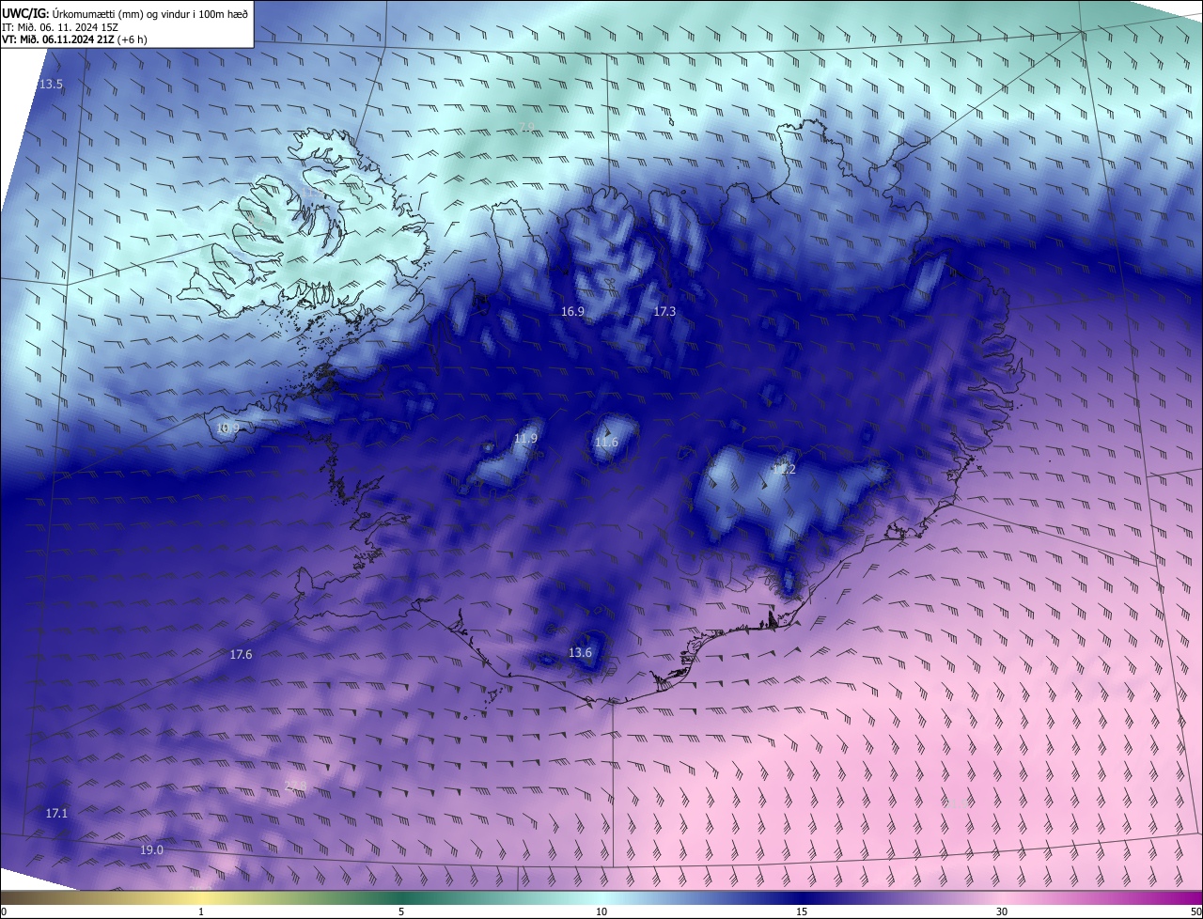Click the colour scale bar legend

(601, 898)
